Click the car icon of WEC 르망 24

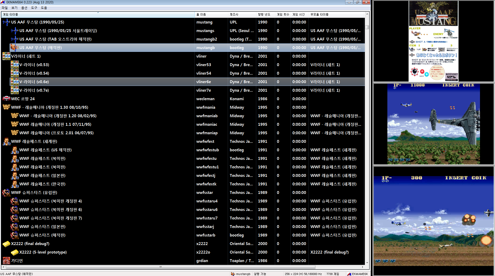[6, 99]
